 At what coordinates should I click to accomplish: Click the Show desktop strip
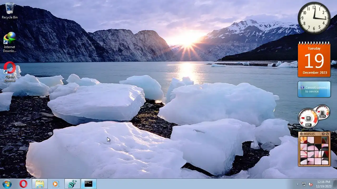pyautogui.click(x=335, y=184)
